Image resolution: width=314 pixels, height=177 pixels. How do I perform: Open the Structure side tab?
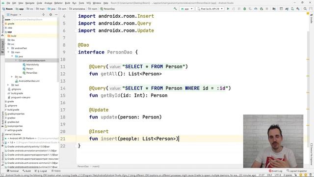(2, 159)
